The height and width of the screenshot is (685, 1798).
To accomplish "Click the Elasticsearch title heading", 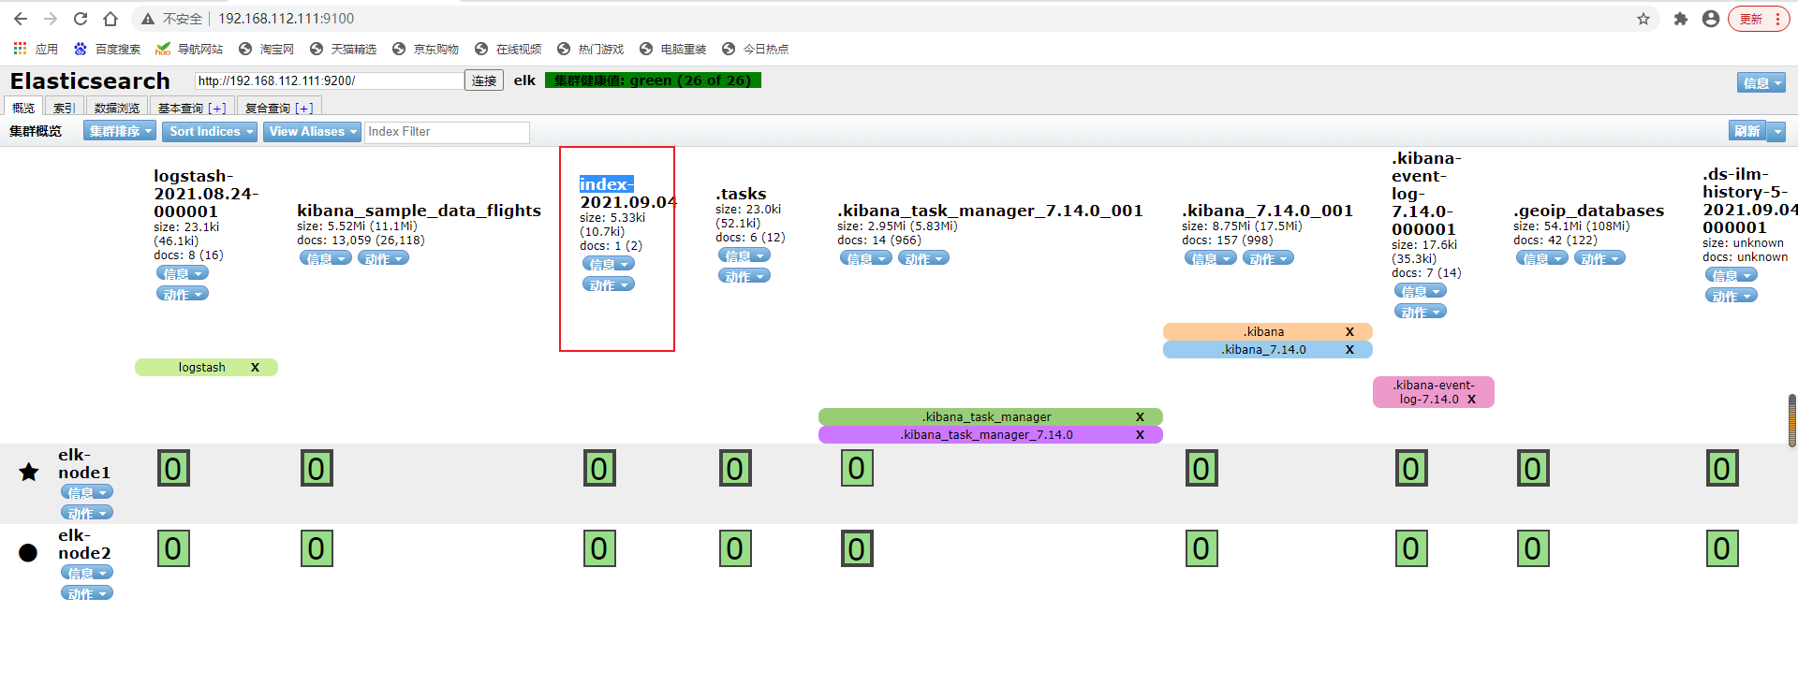I will point(90,81).
